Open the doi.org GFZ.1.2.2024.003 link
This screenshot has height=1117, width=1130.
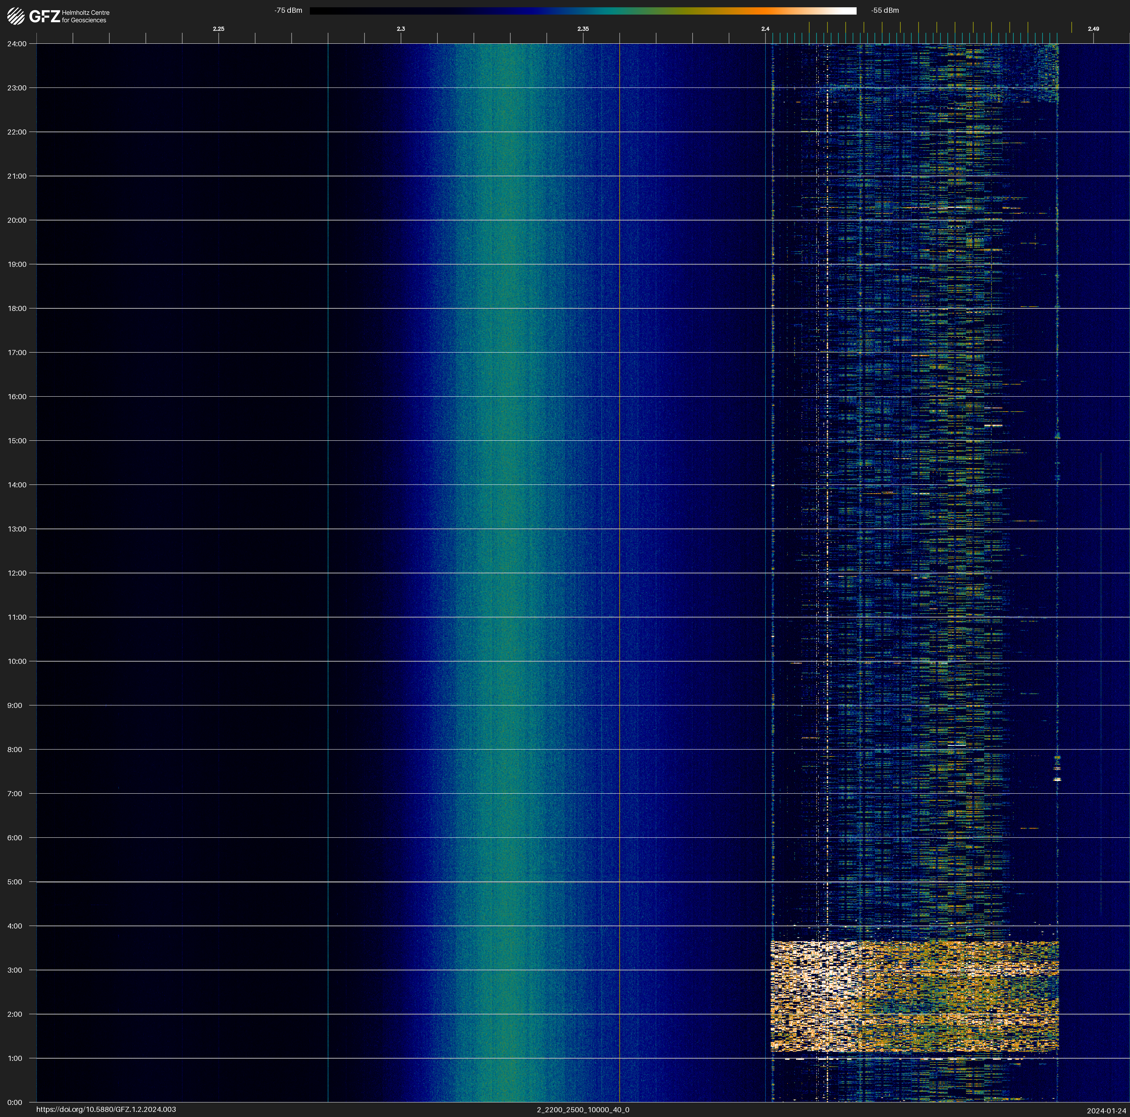point(106,1109)
